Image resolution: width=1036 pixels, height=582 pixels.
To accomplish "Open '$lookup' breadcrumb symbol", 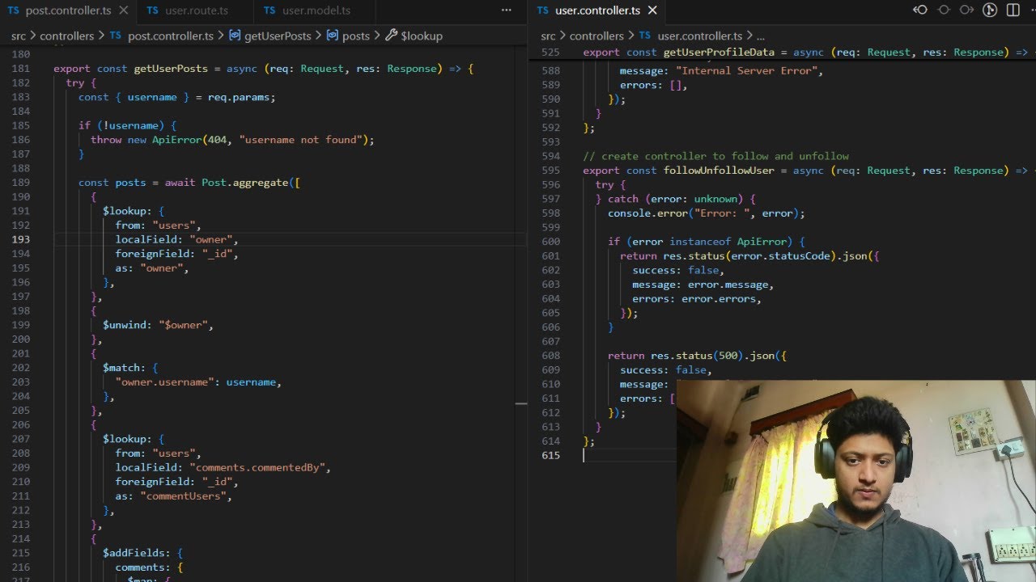I will click(x=421, y=36).
